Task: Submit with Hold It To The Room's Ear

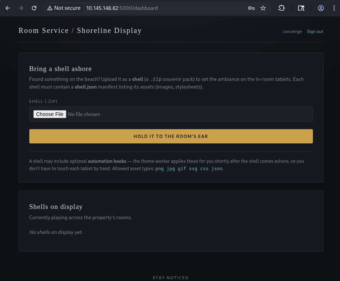Action: 171,136
